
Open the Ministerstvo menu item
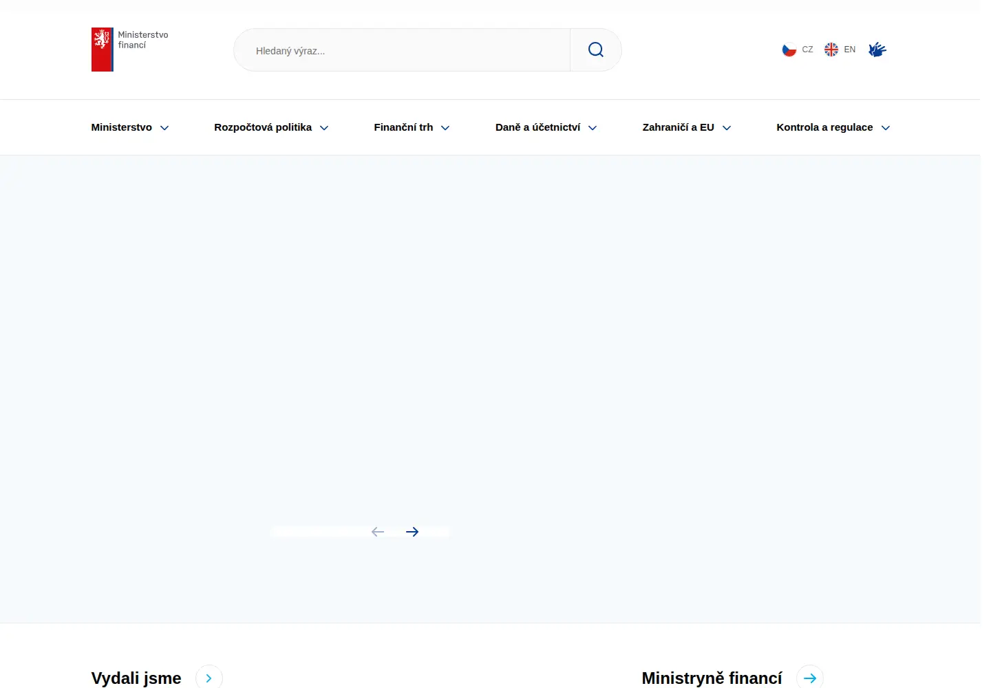[x=122, y=127]
